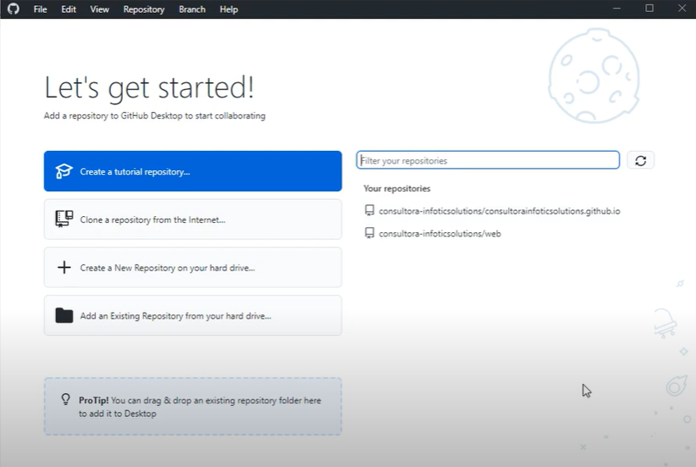Maximize the GitHub Desktop window
This screenshot has height=467, width=696.
pyautogui.click(x=649, y=8)
